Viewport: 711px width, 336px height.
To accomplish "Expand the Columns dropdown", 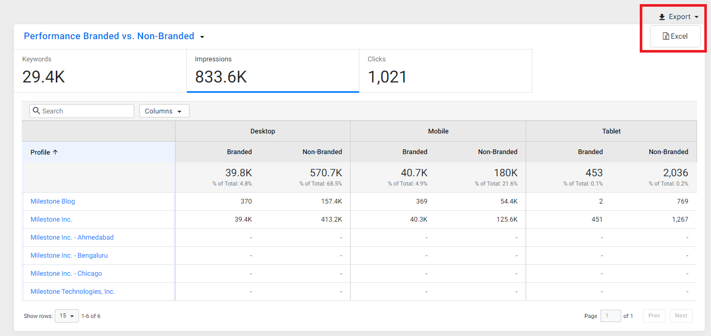I will (164, 111).
